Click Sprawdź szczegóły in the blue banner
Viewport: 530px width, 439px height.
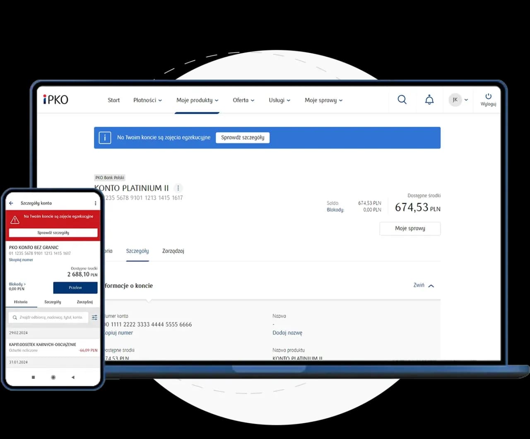[x=243, y=137]
